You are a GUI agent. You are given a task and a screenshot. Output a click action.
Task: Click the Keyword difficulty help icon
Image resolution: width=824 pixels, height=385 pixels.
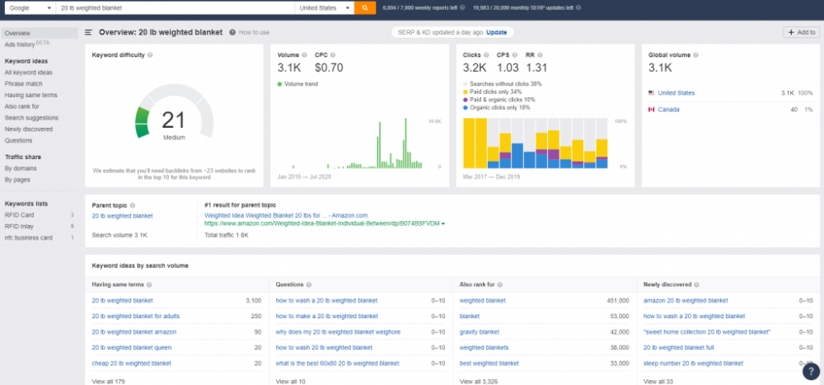(150, 54)
